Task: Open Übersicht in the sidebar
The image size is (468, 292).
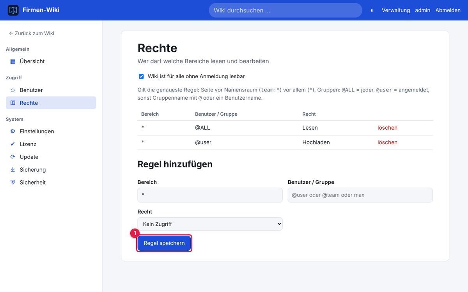Action: (51, 62)
